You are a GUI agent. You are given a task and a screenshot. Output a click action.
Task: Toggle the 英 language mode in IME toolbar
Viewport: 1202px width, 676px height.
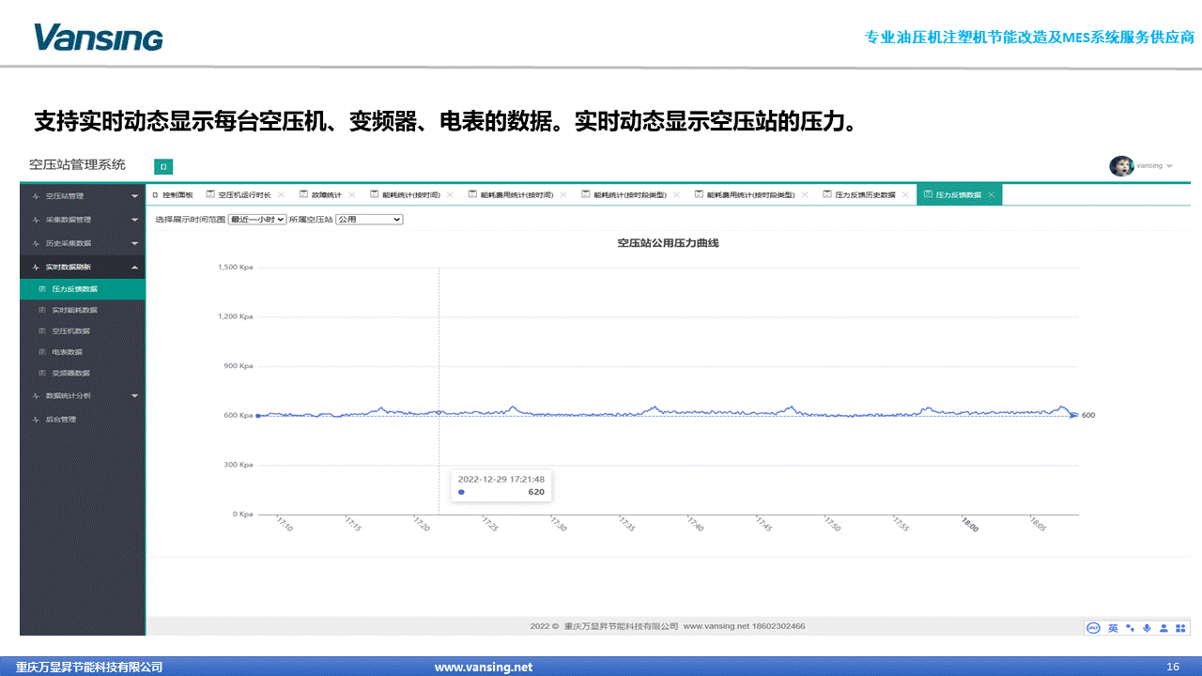click(x=1113, y=628)
